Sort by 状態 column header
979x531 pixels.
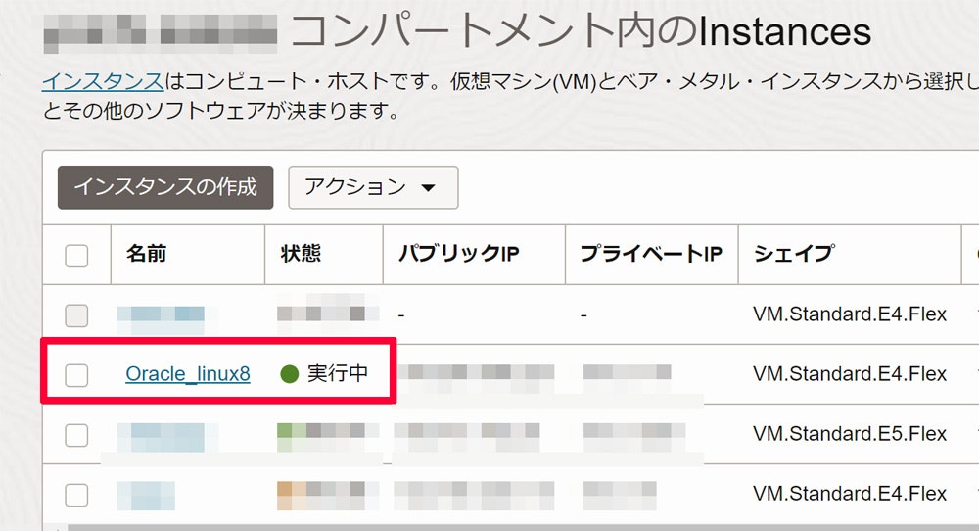click(x=301, y=253)
